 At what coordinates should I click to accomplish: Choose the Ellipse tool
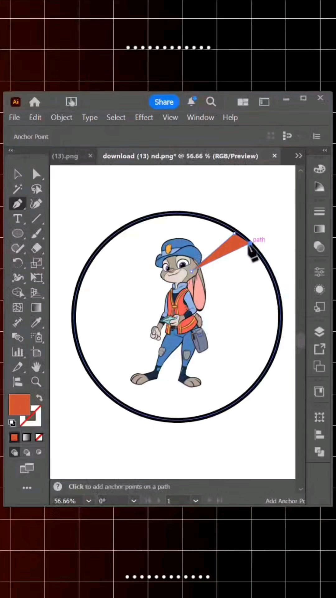pyautogui.click(x=17, y=233)
